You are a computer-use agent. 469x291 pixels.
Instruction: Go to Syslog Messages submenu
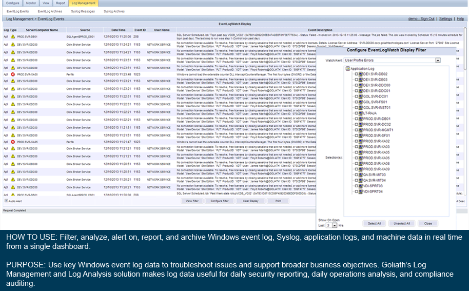pos(83,11)
